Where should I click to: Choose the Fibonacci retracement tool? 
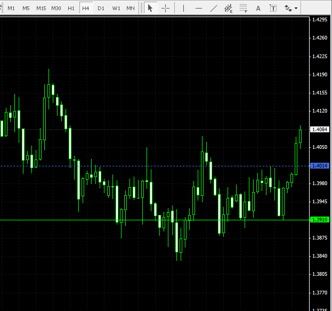point(244,8)
